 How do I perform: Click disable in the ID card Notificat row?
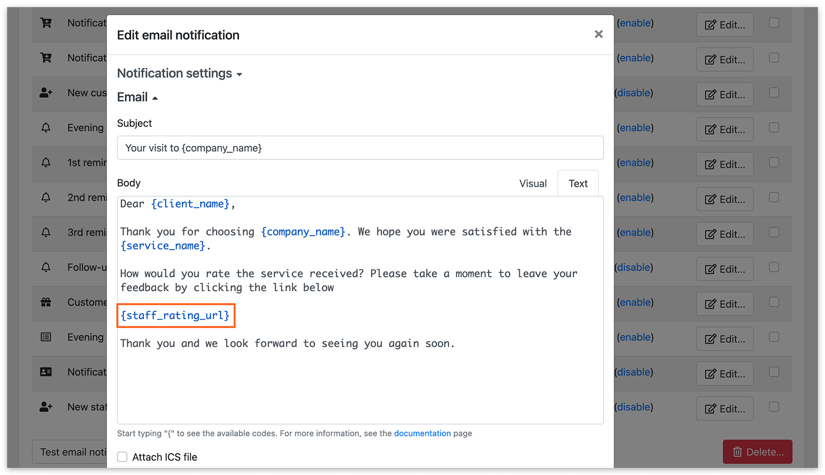pyautogui.click(x=633, y=372)
